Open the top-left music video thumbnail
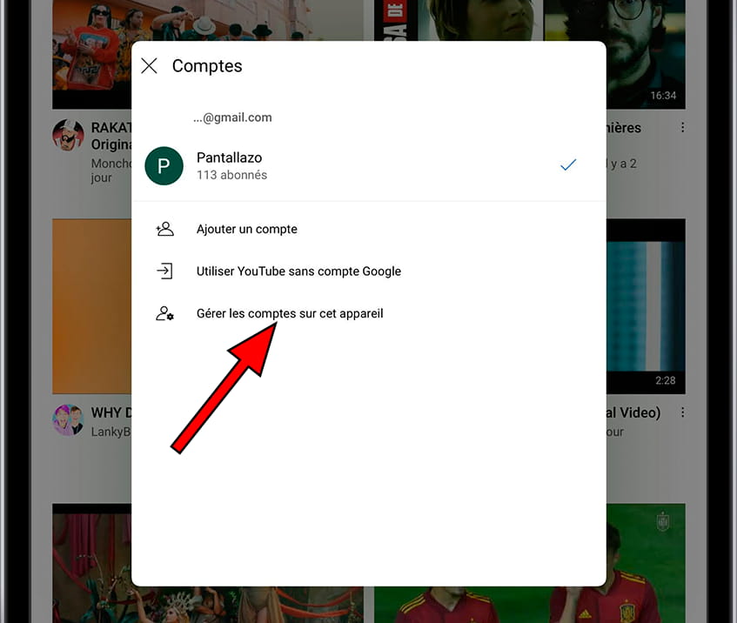 92,55
